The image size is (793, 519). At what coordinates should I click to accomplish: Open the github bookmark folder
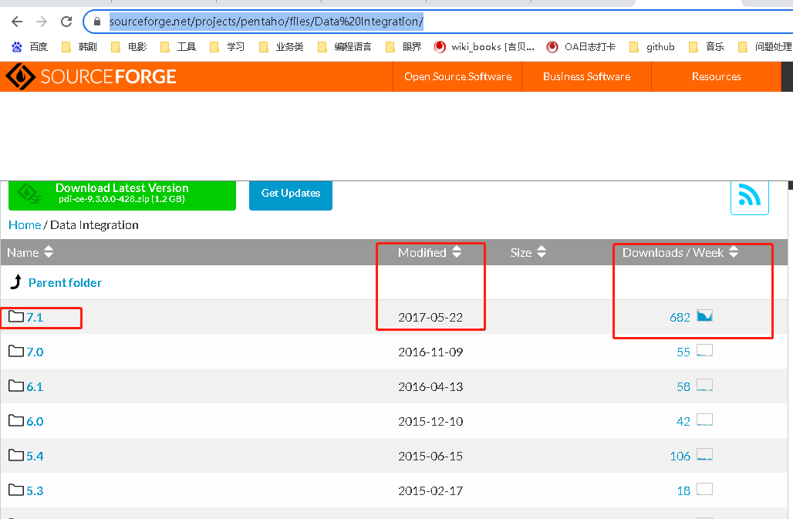(x=652, y=47)
